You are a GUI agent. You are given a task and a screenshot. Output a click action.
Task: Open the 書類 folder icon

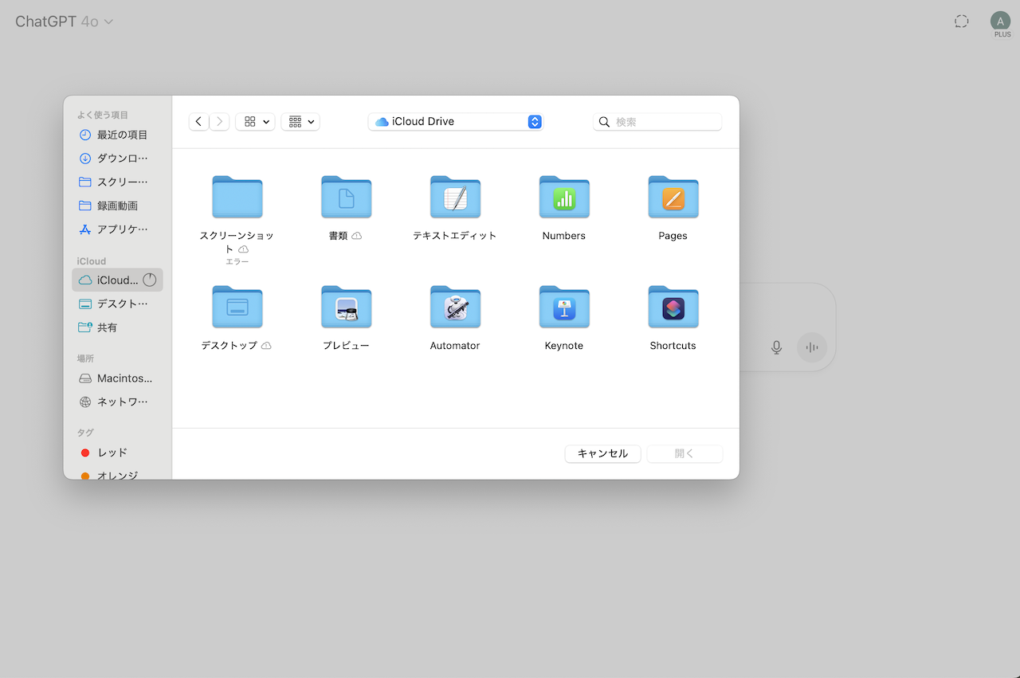point(347,197)
